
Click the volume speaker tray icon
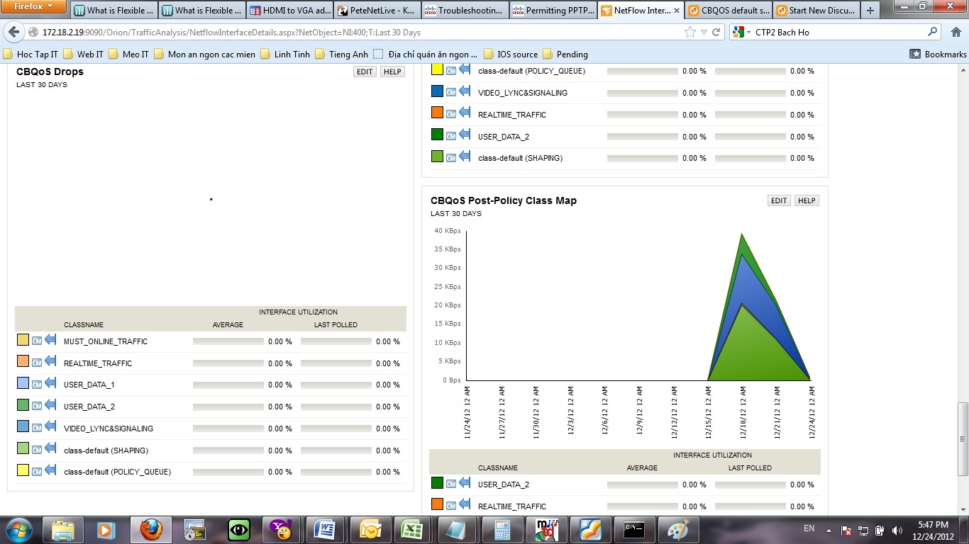(897, 530)
